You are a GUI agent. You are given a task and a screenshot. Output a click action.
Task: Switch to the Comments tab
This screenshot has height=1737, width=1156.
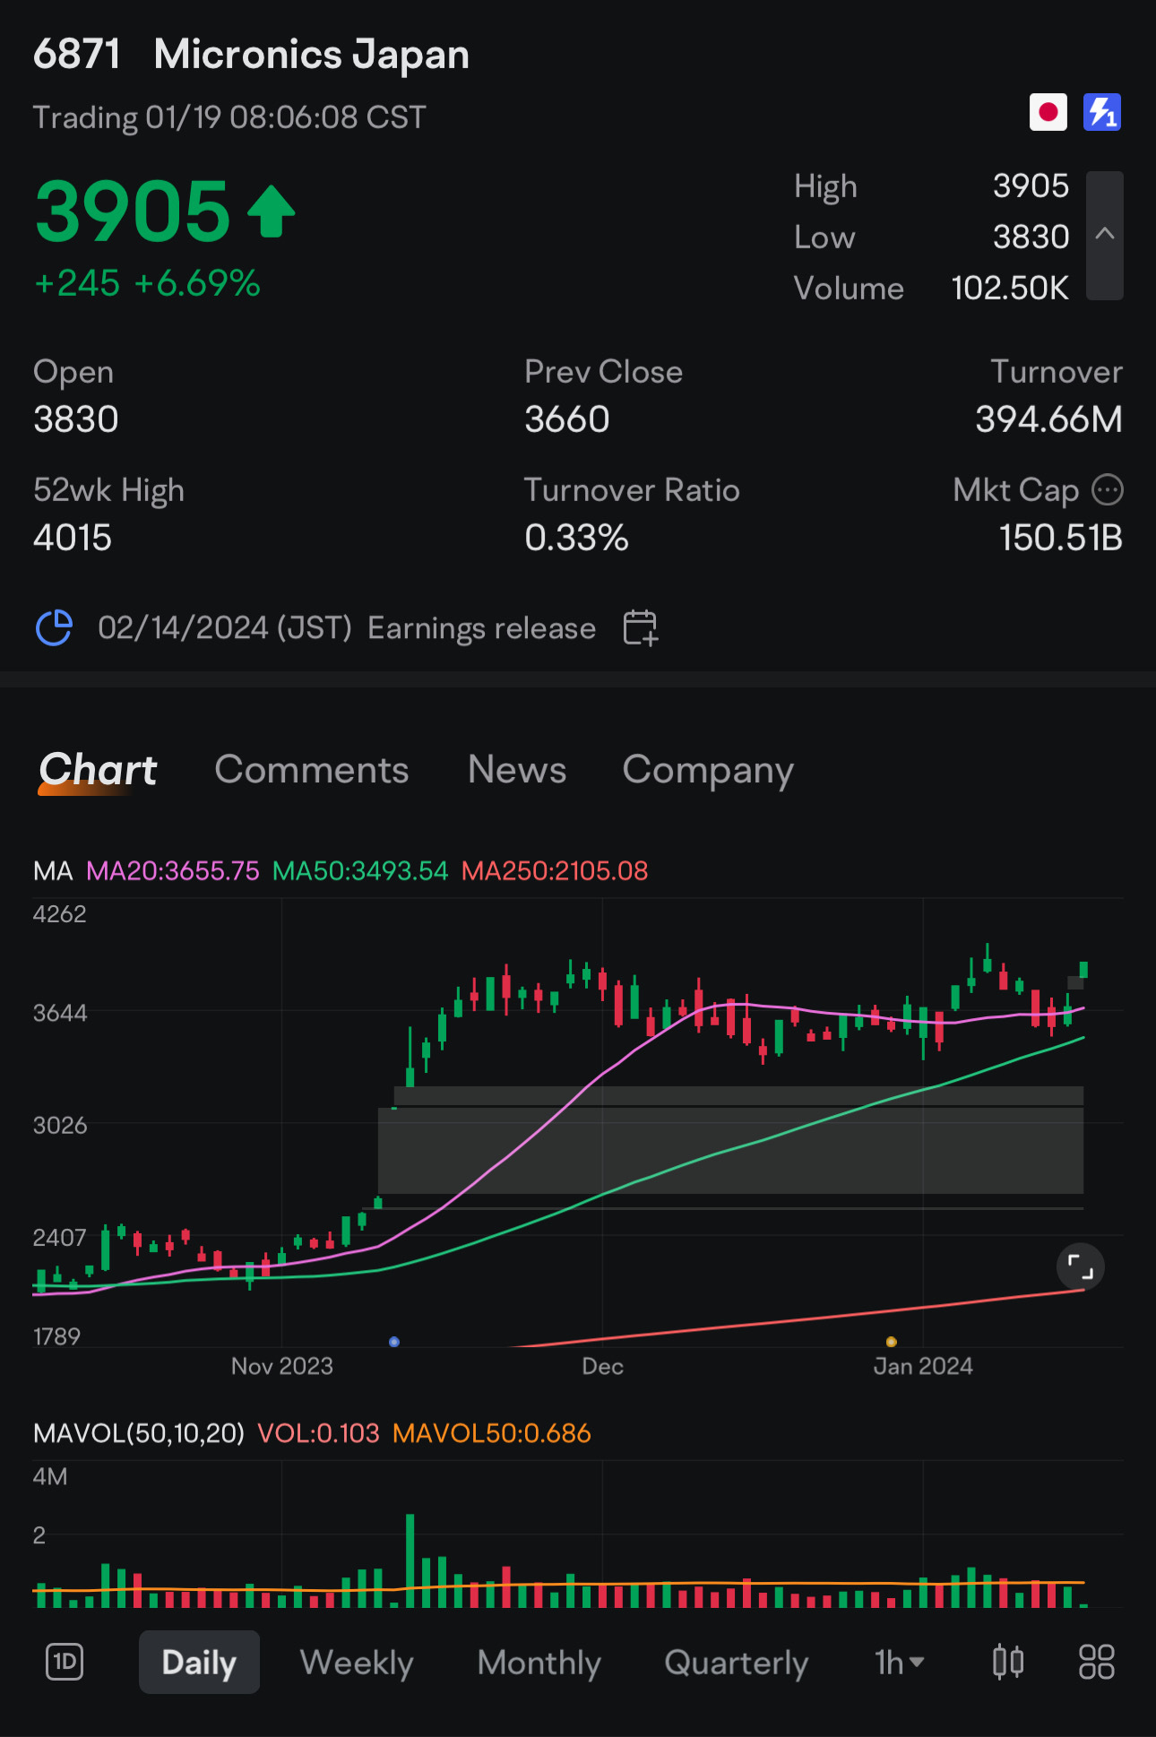point(312,769)
